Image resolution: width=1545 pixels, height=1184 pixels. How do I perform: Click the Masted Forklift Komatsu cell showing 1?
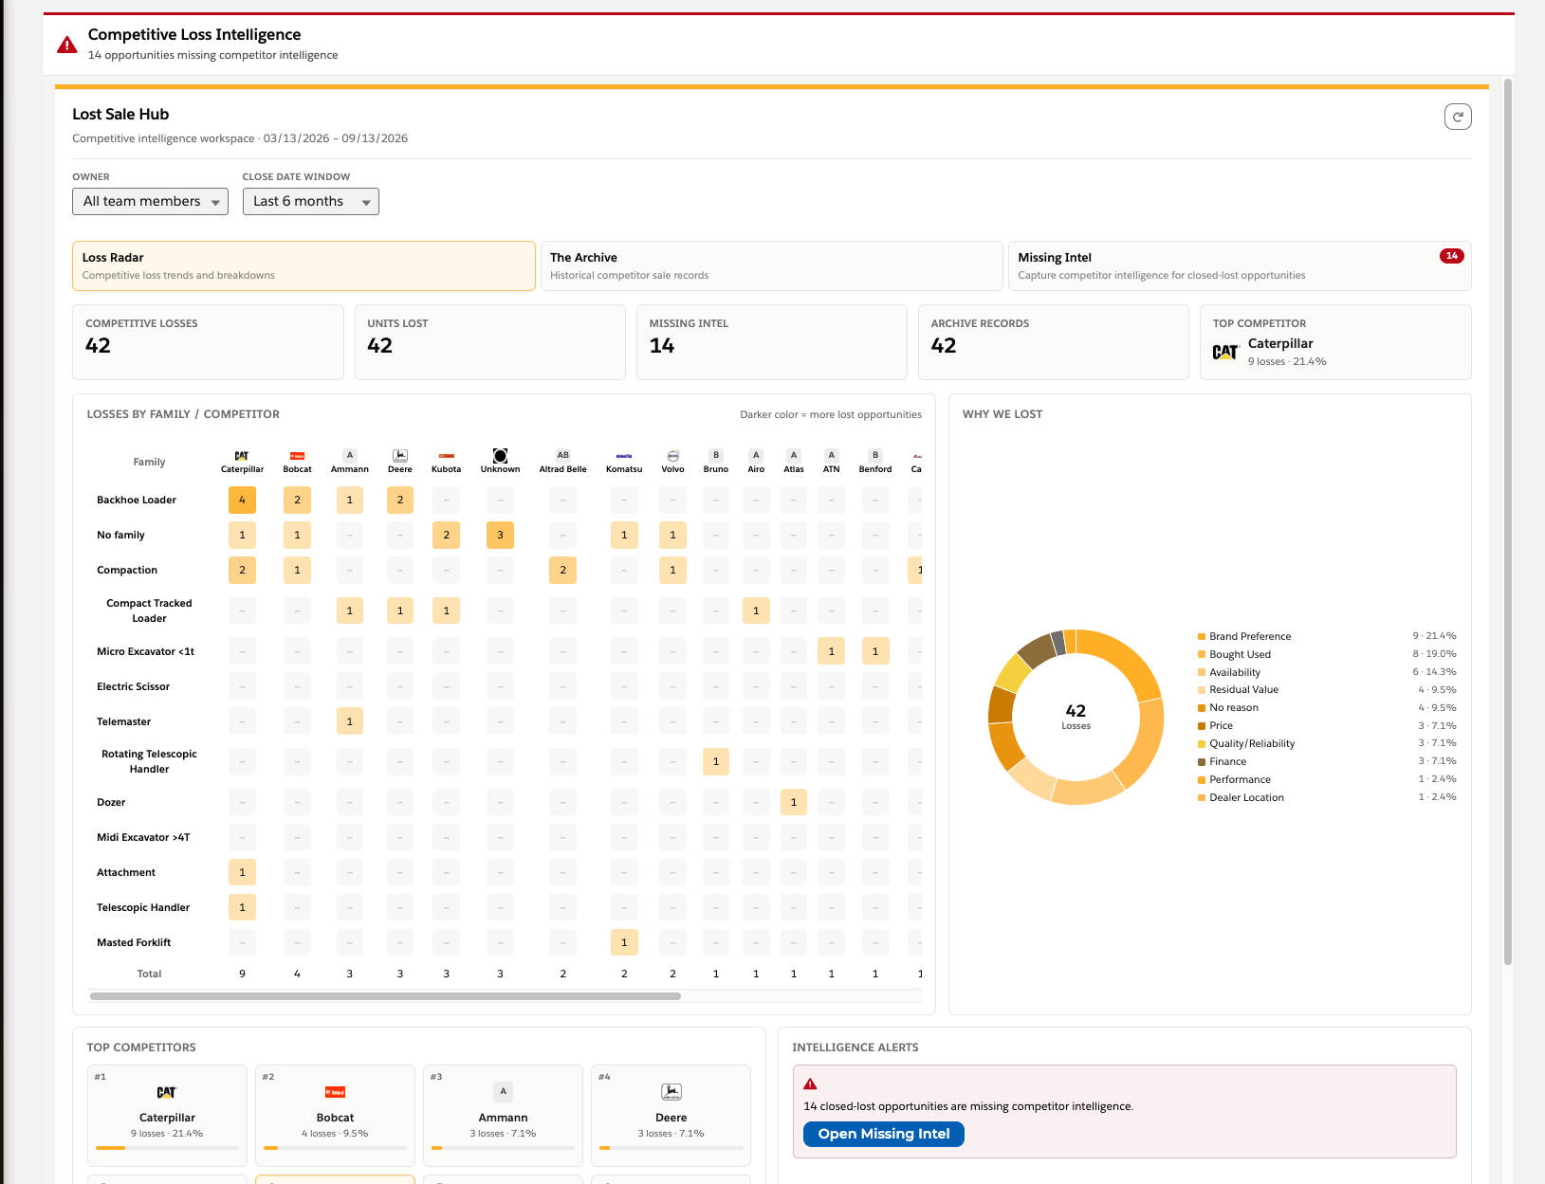pos(624,942)
